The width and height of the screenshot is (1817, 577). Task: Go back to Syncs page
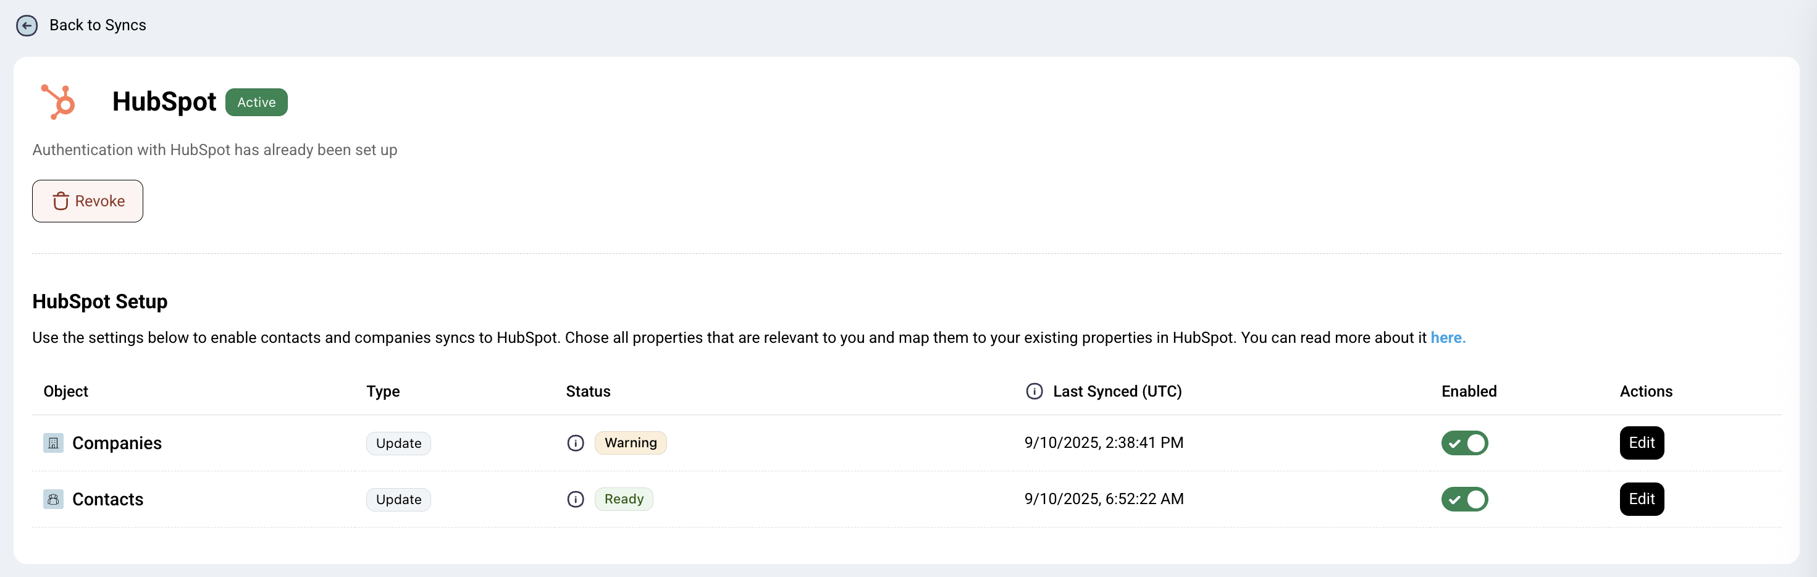click(x=98, y=25)
